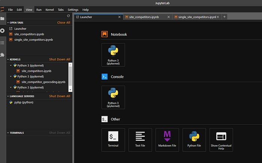The image size is (262, 163).
Task: Close the single_site_competitors.ipynb tab
Action: (x=218, y=17)
